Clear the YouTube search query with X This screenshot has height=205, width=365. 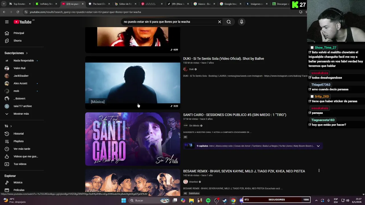pos(220,22)
